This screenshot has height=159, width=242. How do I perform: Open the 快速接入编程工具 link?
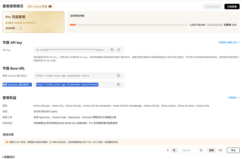click(229, 42)
